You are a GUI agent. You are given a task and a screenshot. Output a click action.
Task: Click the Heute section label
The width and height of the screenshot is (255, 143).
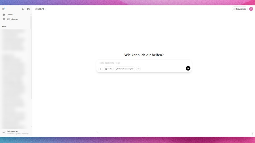coord(5,26)
